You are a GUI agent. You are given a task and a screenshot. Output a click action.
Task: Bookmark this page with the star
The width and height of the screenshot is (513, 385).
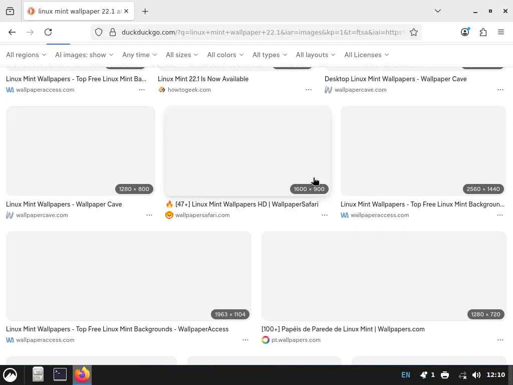[x=413, y=32]
